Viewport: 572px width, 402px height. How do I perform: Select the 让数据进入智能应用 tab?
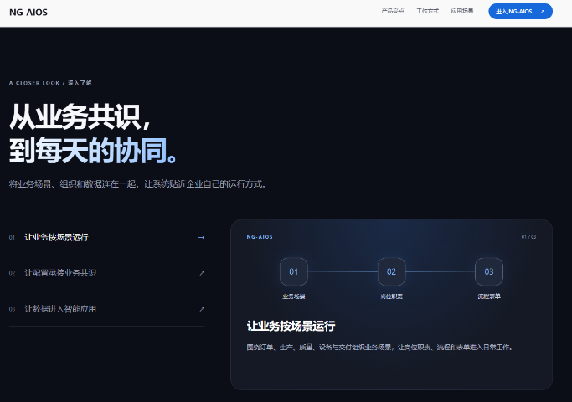click(x=106, y=309)
